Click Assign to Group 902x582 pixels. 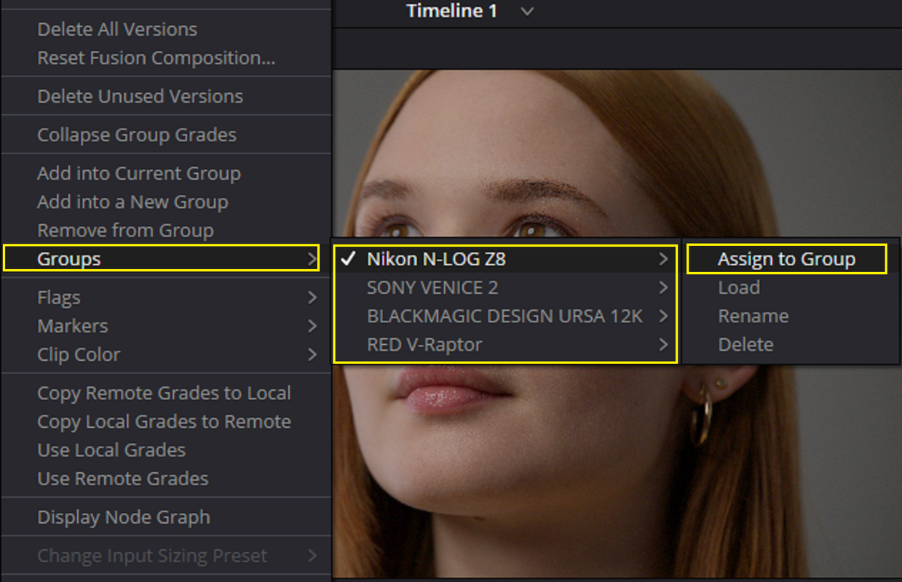[786, 260]
